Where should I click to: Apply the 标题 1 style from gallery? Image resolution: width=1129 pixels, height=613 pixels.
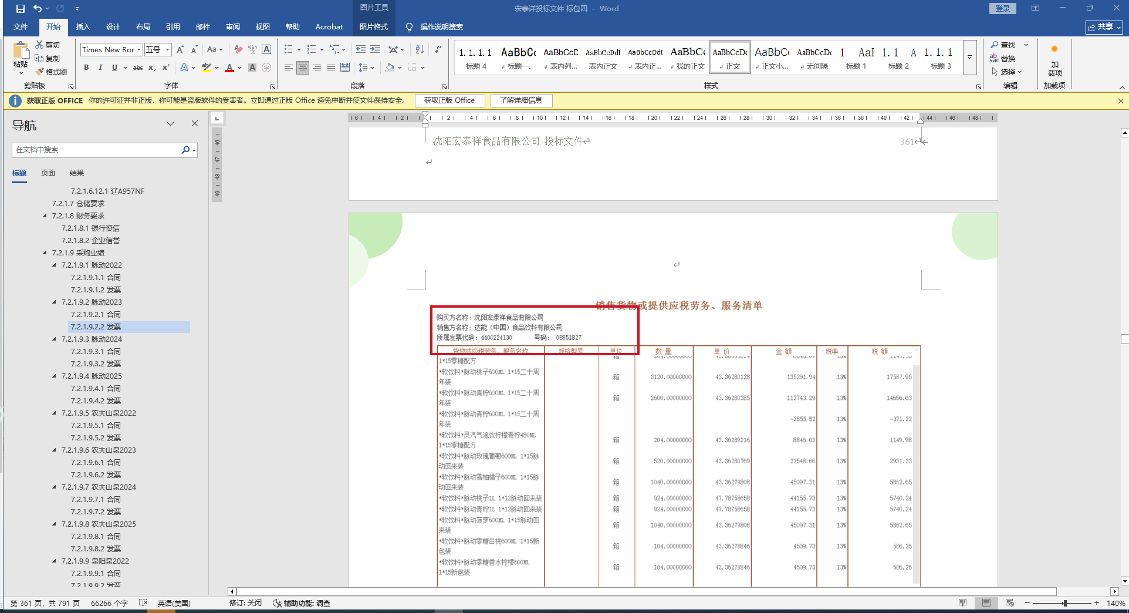coord(856,58)
